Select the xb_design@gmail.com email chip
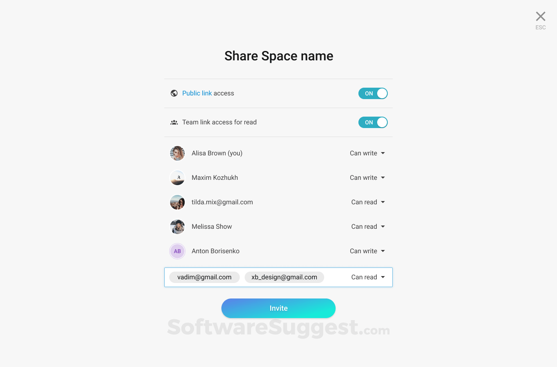Viewport: 557px width, 367px height. pyautogui.click(x=284, y=277)
